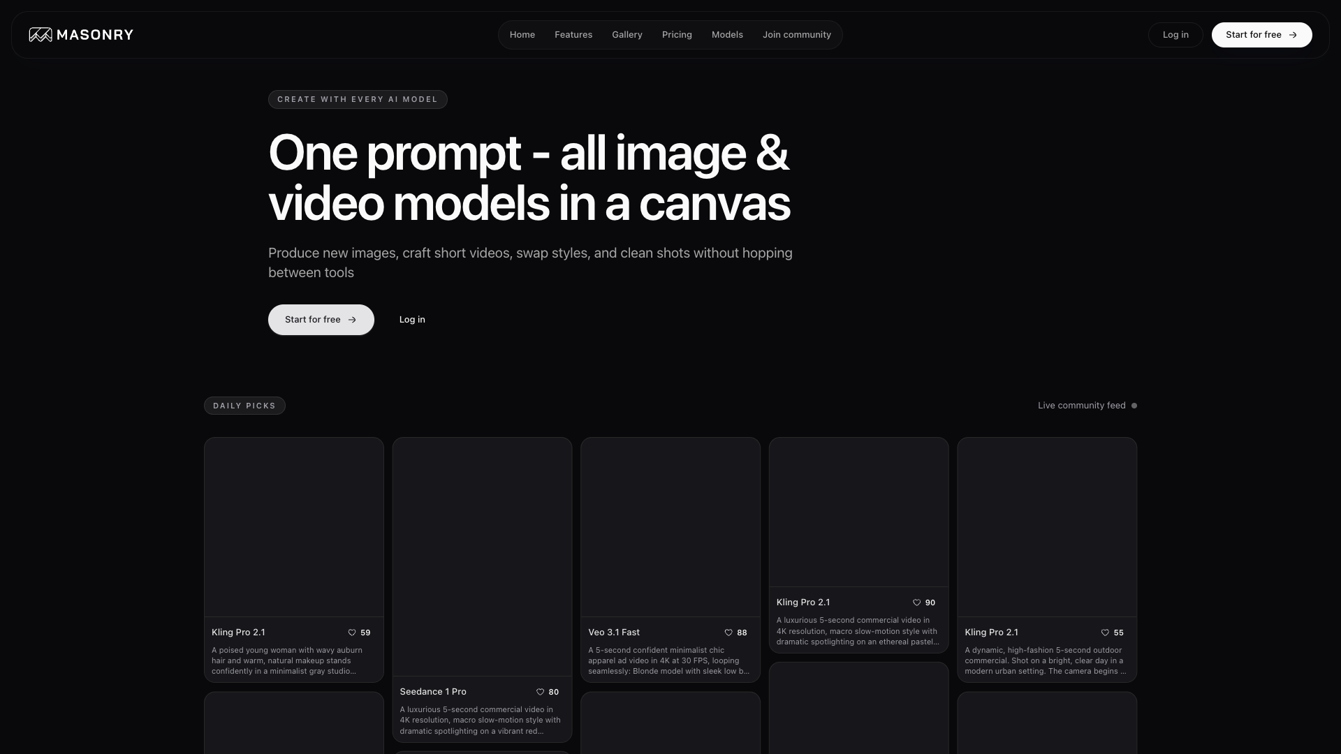Click the Live community feed status dot
Viewport: 1341px width, 754px height.
1134,406
